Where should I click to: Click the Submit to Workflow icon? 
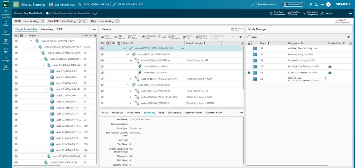pos(197,37)
